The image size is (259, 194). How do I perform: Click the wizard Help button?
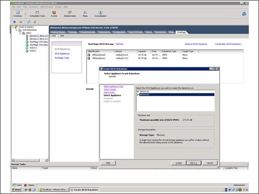pyautogui.click(x=108, y=163)
